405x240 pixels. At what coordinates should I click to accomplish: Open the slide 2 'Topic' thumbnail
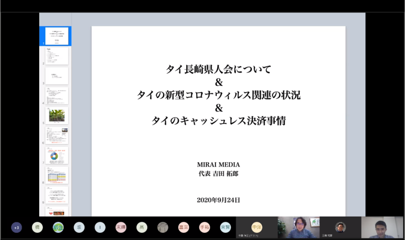[x=57, y=56]
